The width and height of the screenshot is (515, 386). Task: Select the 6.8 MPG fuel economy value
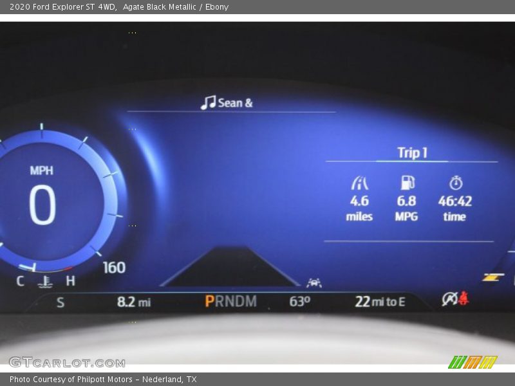pyautogui.click(x=406, y=201)
